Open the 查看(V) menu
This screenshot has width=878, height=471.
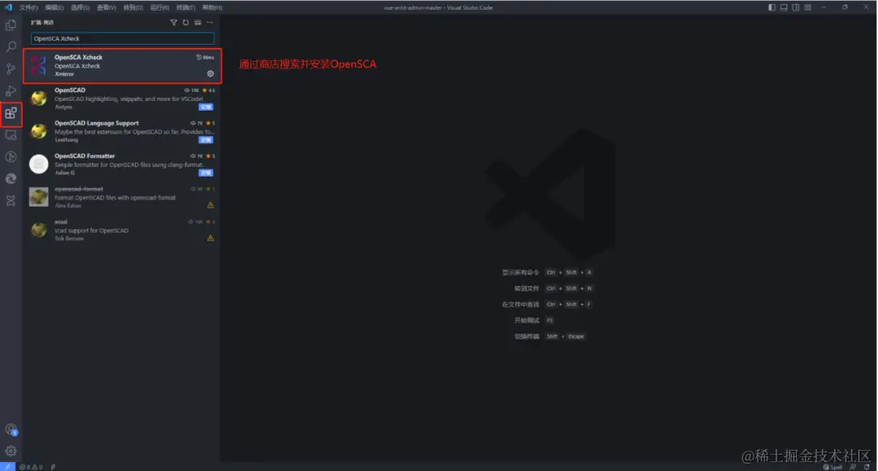click(106, 7)
